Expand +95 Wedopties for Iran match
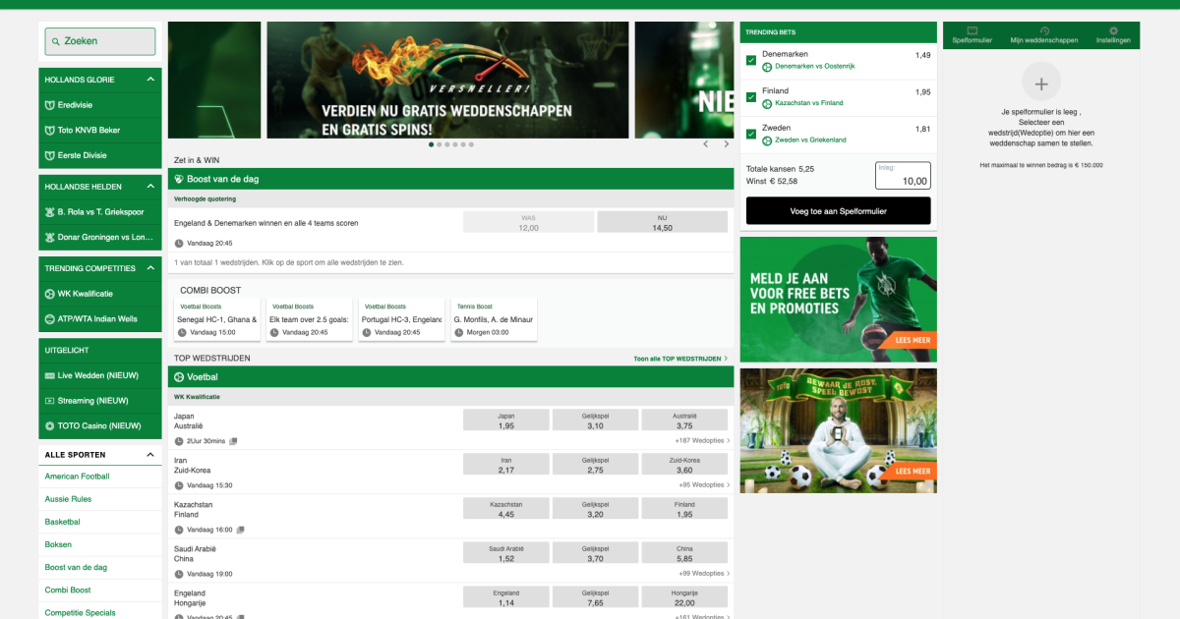The height and width of the screenshot is (619, 1180). 703,485
